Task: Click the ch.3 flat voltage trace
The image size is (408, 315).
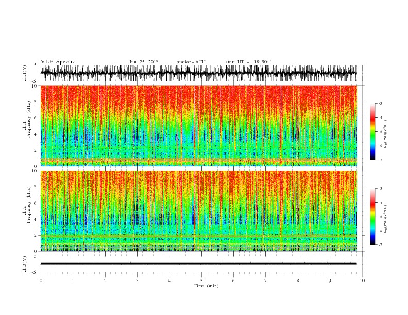Action: [x=198, y=264]
